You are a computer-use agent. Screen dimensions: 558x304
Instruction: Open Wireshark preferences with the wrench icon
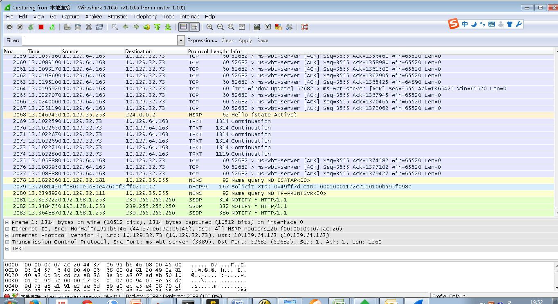click(x=289, y=27)
